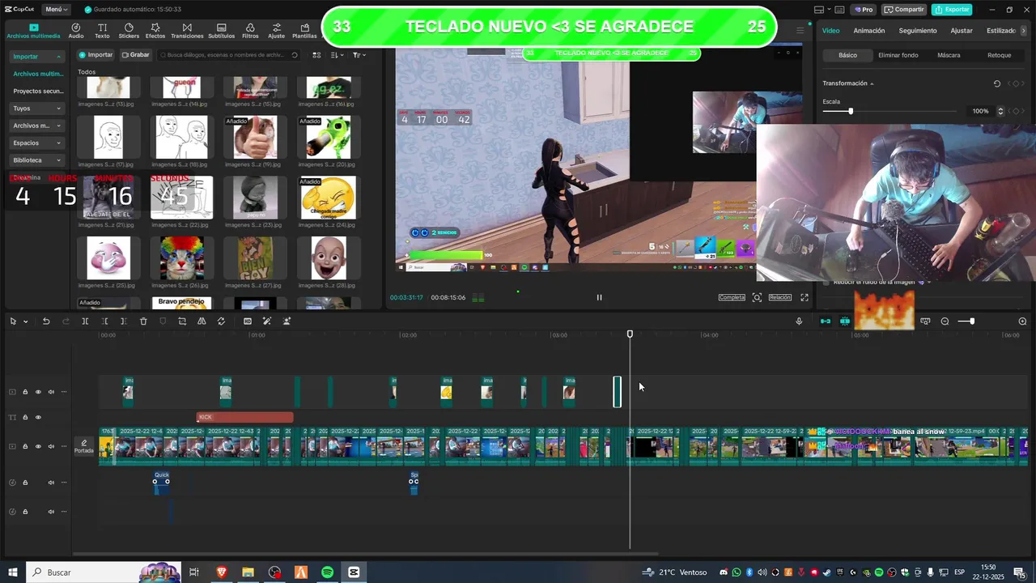The width and height of the screenshot is (1036, 583).
Task: Delete the selected clip with trash icon
Action: (x=143, y=321)
